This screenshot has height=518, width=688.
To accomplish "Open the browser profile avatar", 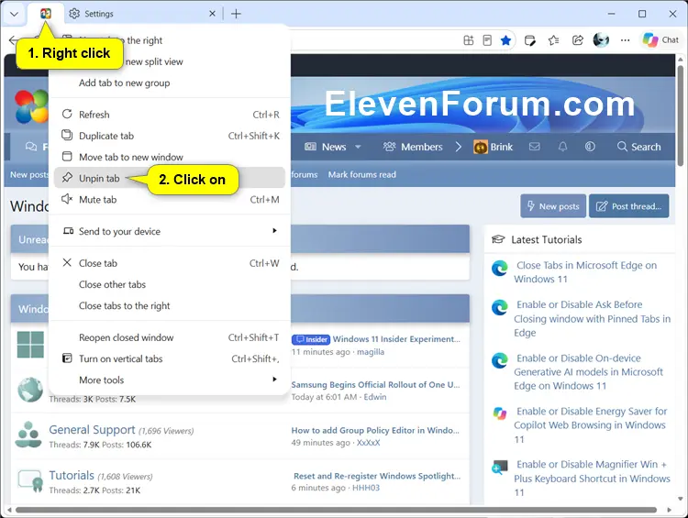I will [x=601, y=40].
